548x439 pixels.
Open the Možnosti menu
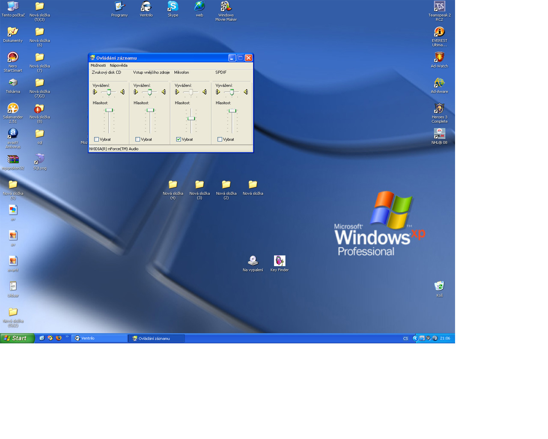[x=98, y=66]
